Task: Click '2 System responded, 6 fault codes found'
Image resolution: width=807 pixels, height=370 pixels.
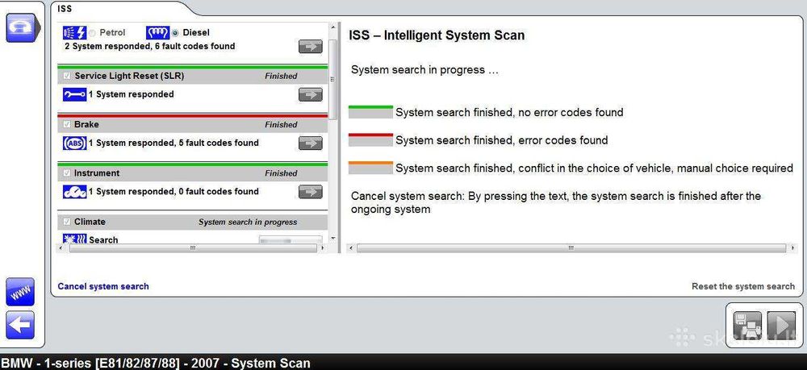Action: (x=150, y=46)
